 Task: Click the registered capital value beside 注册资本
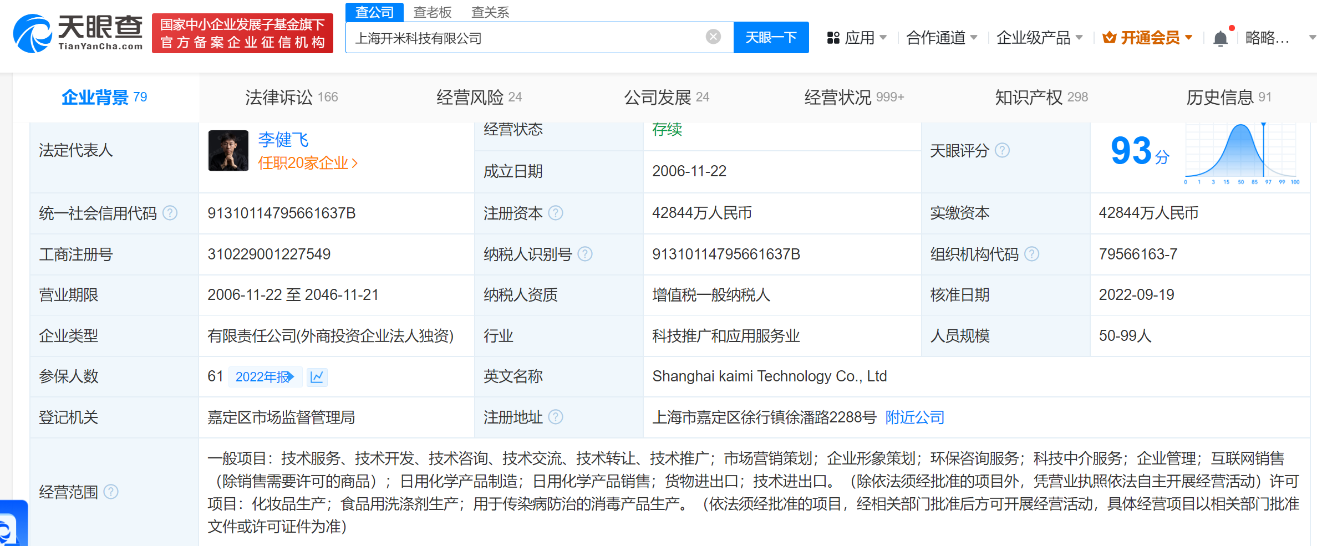pos(702,213)
